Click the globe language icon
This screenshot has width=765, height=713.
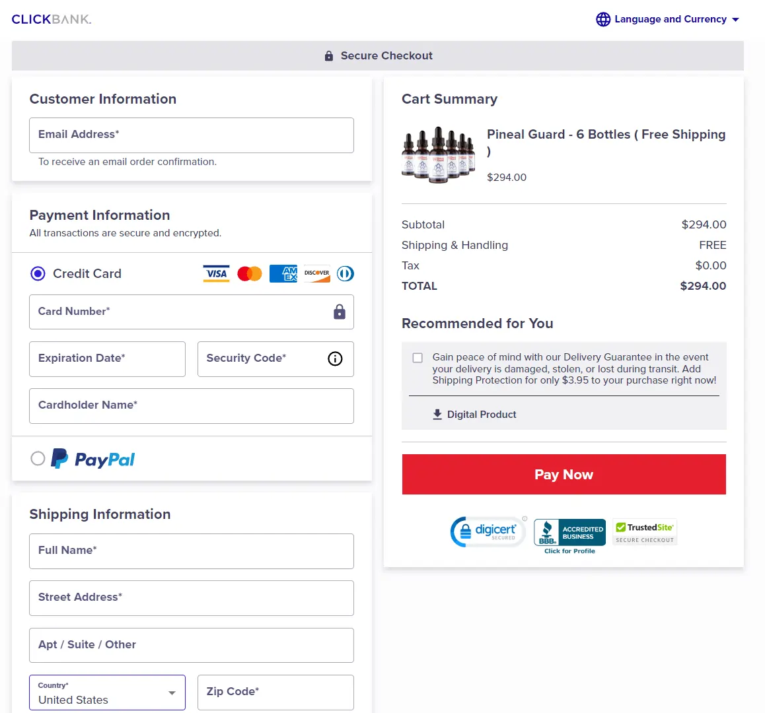[603, 19]
